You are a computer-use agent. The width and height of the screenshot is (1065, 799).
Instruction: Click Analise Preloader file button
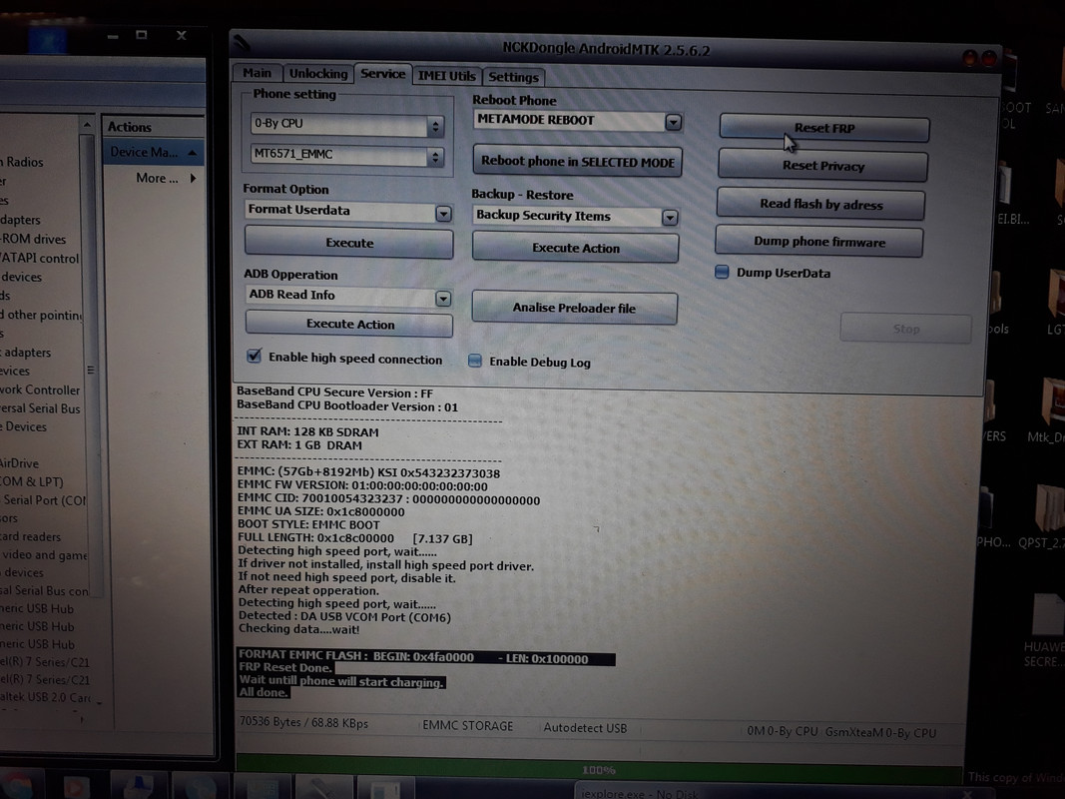pos(574,308)
